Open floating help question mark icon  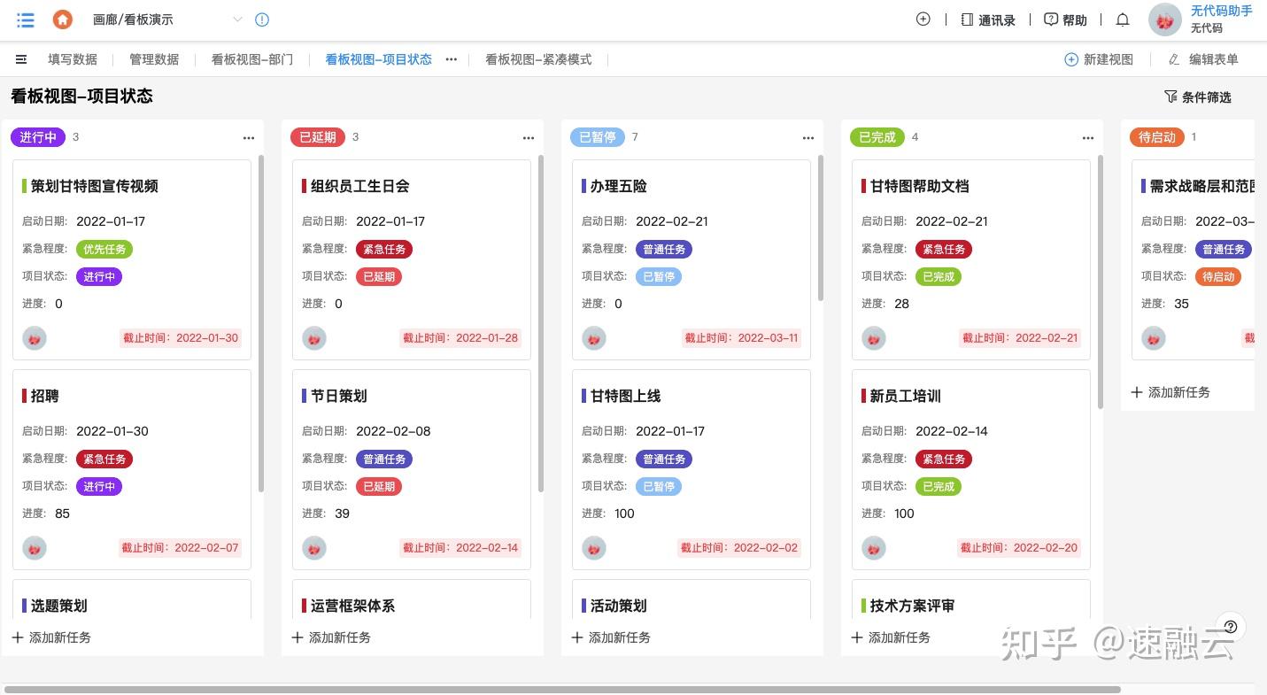1230,627
